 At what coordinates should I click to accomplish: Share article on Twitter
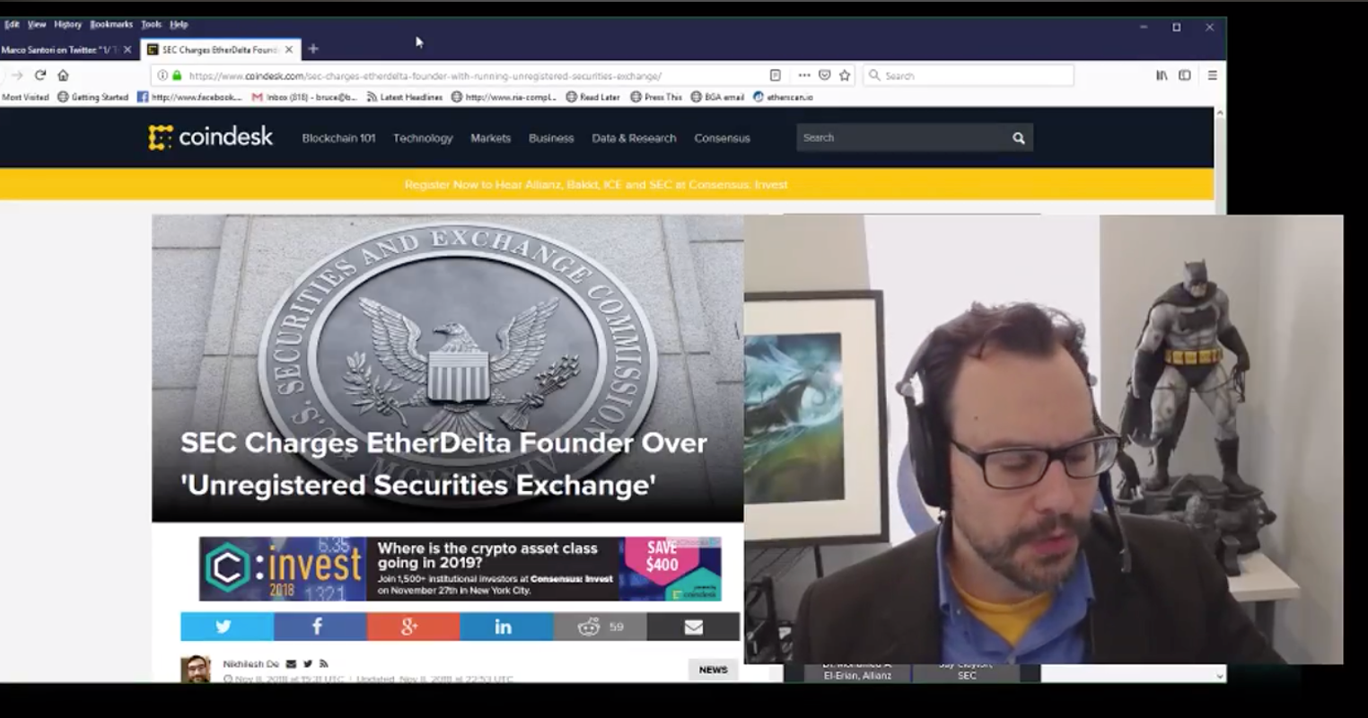[x=227, y=626]
